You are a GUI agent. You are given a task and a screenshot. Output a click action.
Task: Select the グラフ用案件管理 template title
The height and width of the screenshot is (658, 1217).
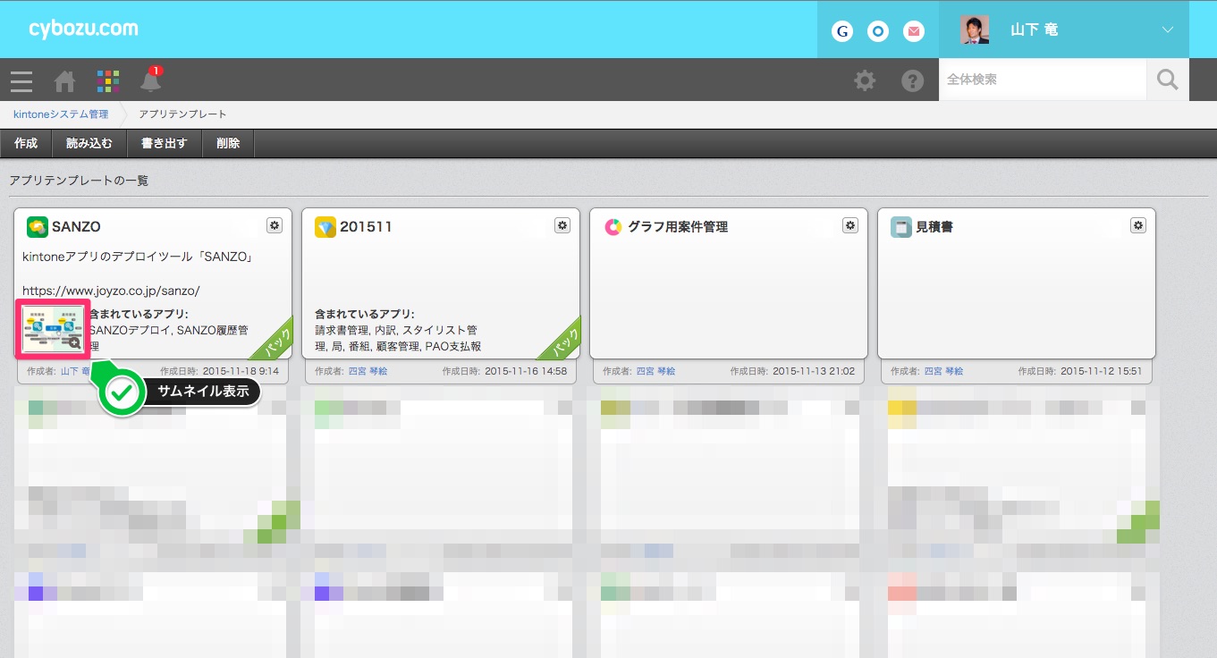[678, 227]
